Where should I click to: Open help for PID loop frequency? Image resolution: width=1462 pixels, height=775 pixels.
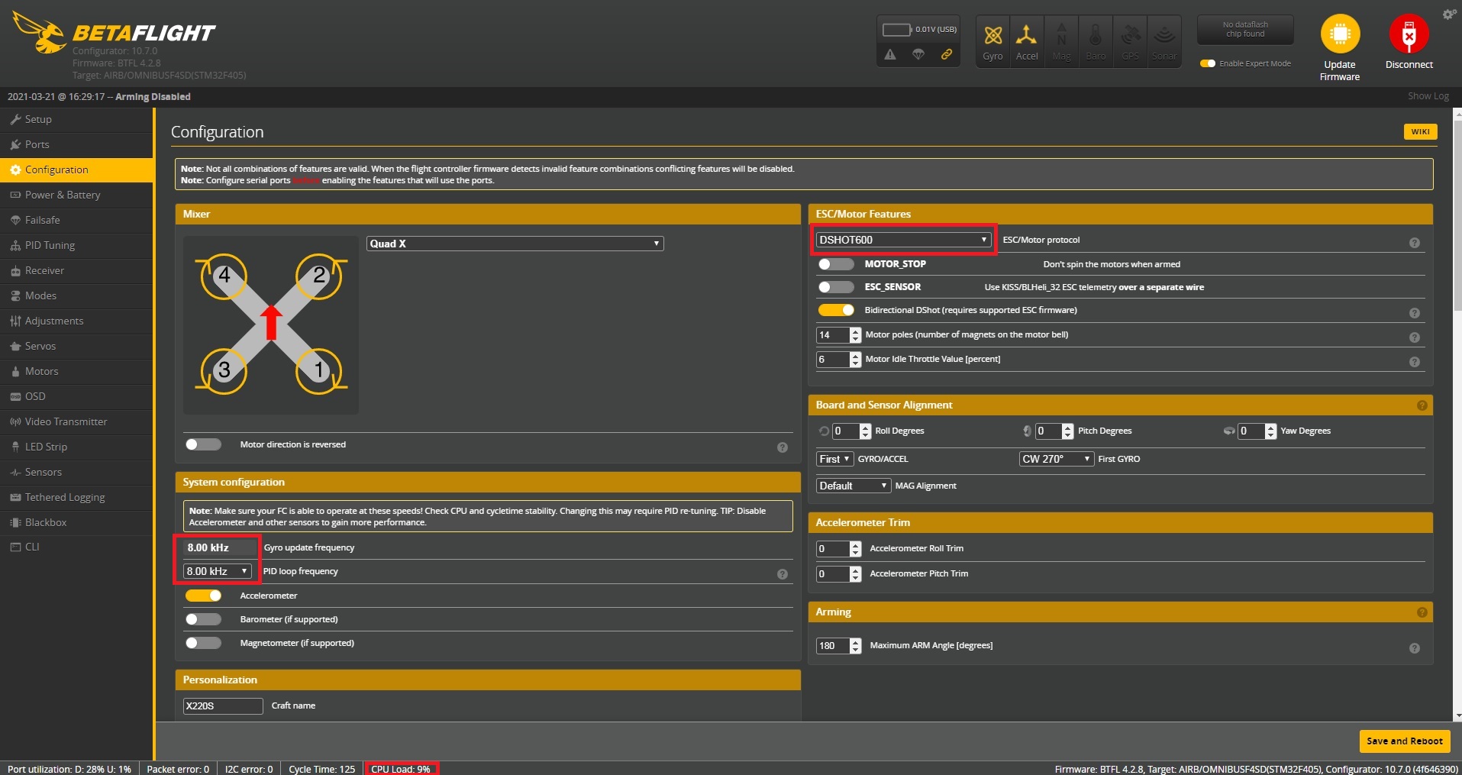pos(783,574)
